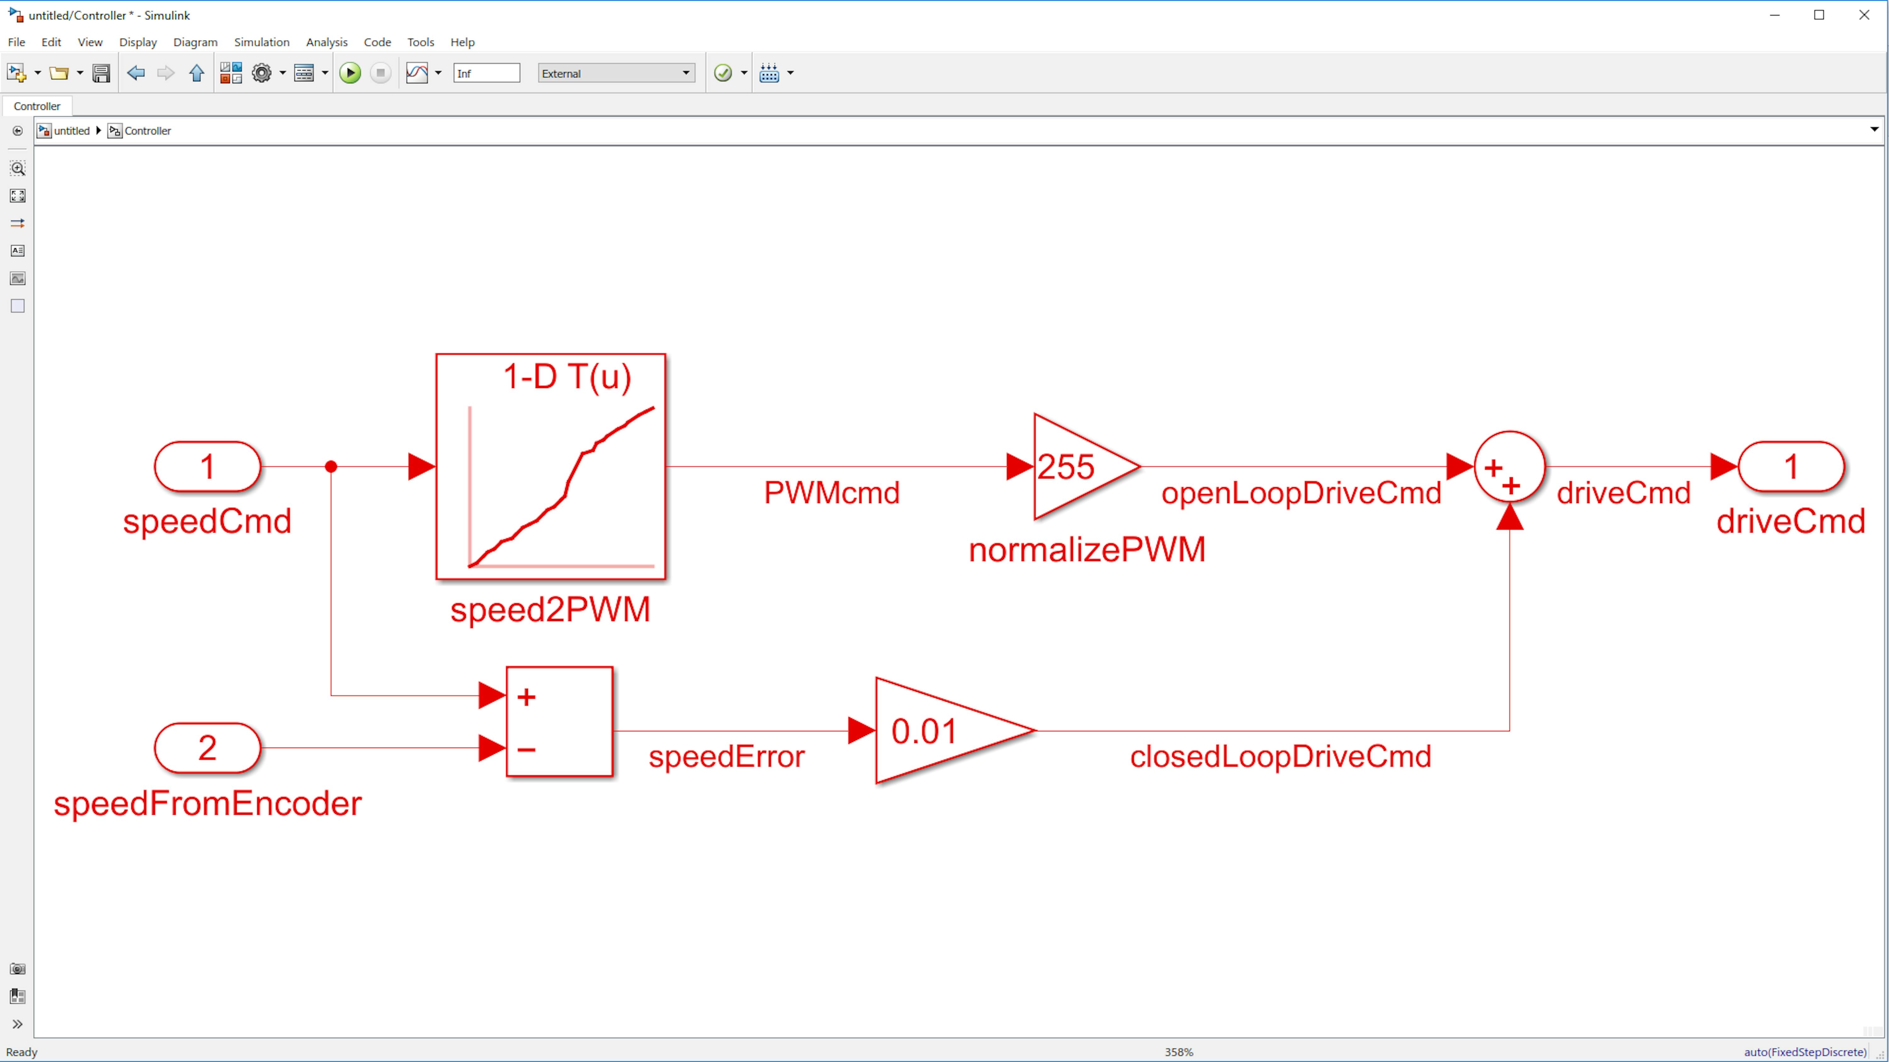
Task: Open the Simulation Data Inspector icon
Action: coord(417,73)
